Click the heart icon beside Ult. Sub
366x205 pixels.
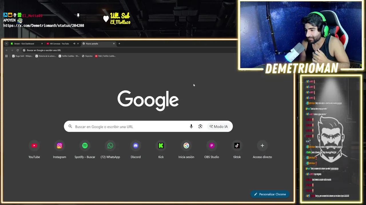click(x=106, y=19)
